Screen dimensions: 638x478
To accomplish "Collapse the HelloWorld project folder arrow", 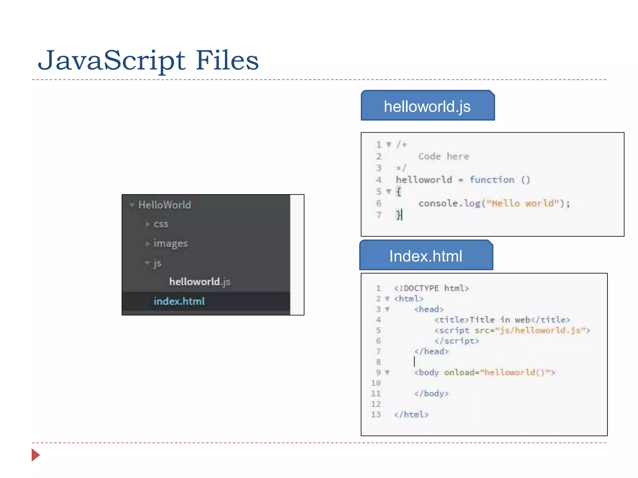I will click(x=132, y=205).
